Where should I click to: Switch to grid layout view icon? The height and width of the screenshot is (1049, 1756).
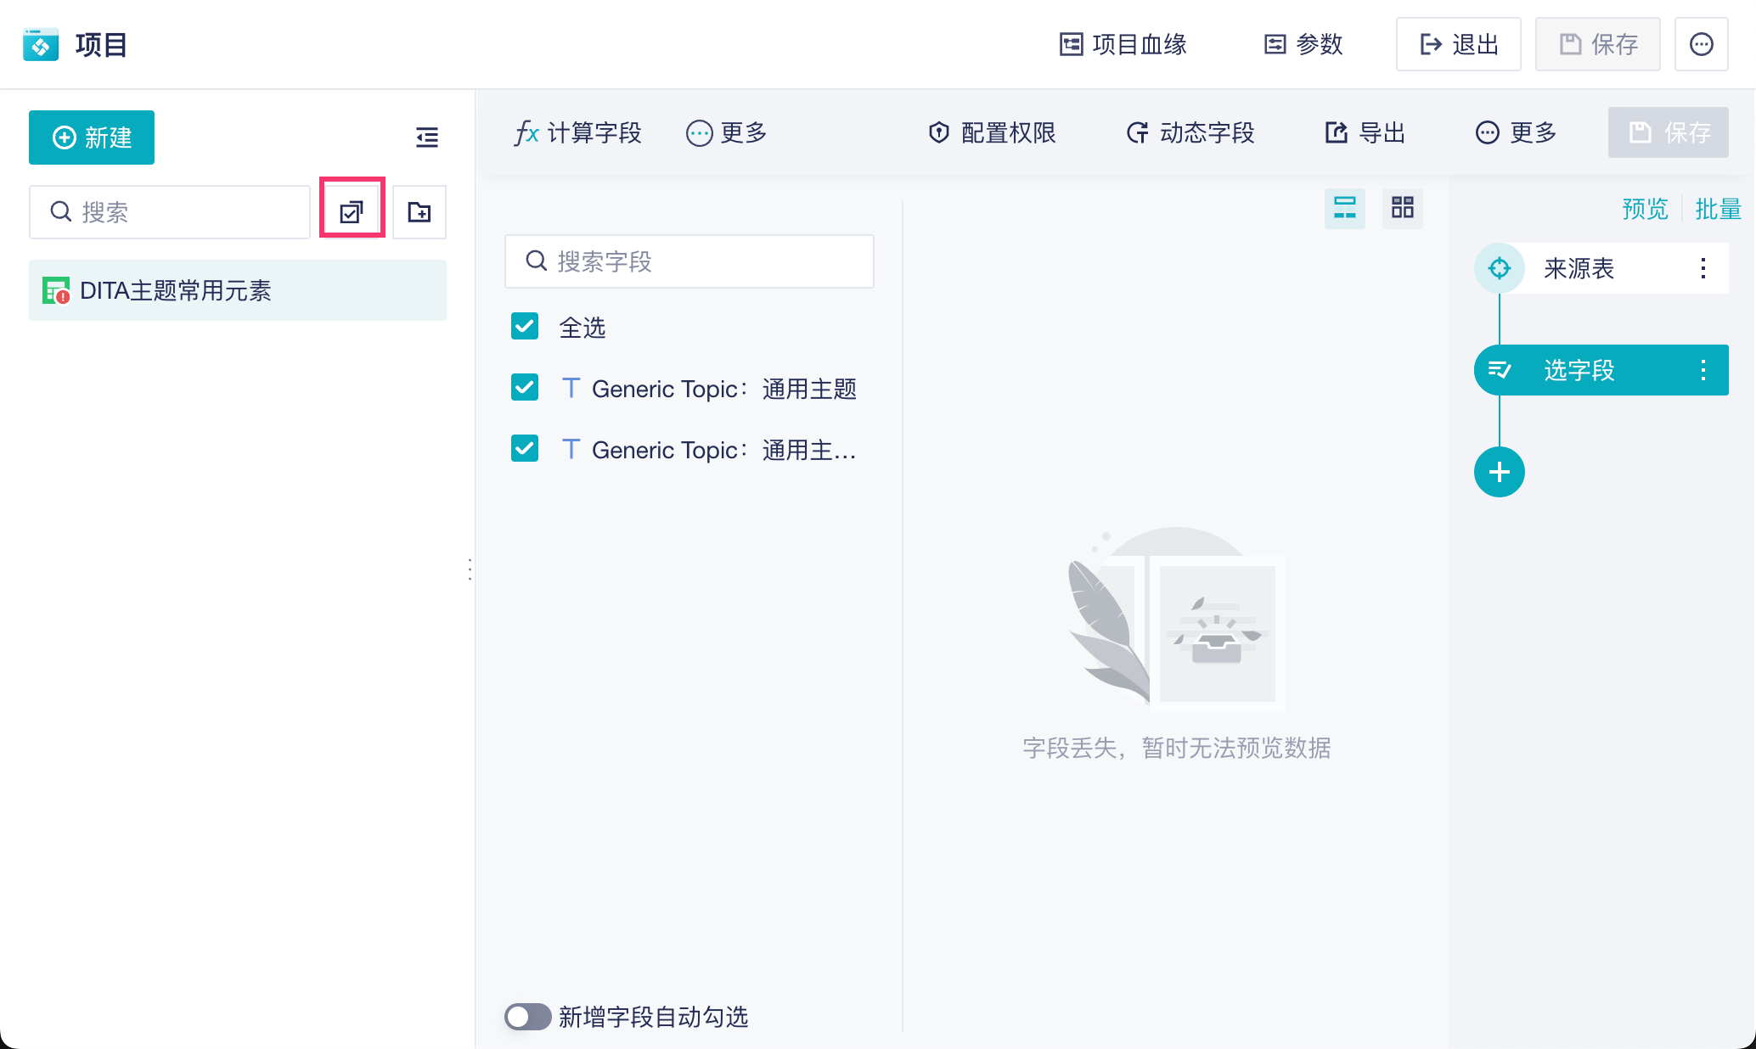(x=1403, y=208)
